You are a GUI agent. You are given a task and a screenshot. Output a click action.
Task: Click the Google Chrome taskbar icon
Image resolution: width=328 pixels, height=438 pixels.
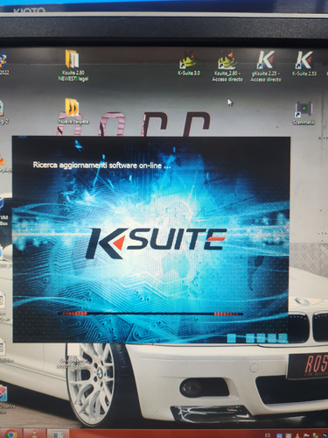(x=10, y=434)
